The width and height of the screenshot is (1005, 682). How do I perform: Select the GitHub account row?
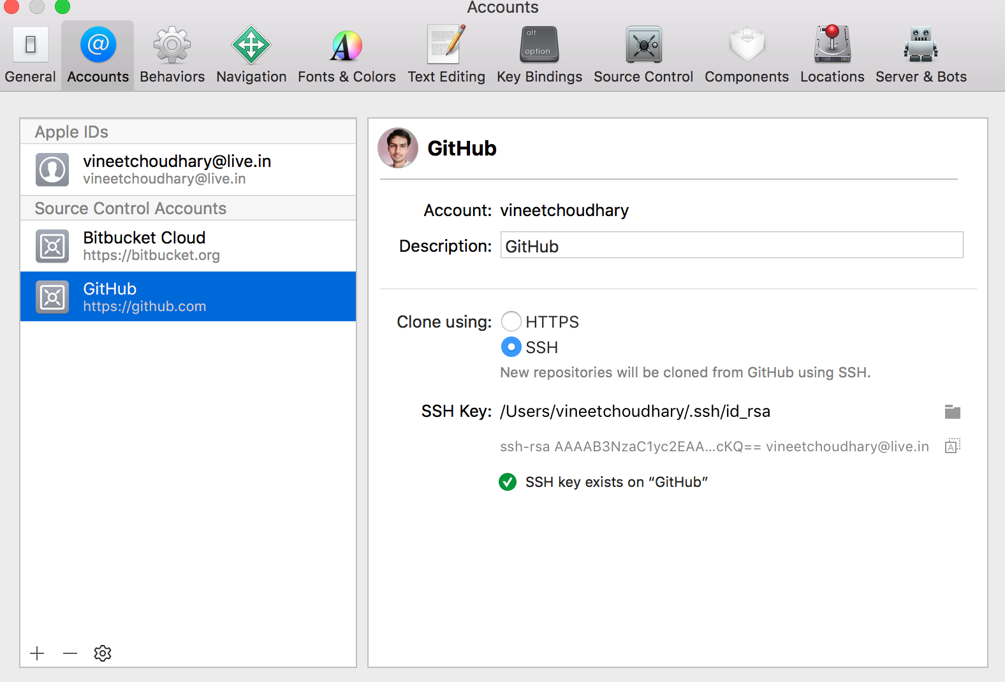click(188, 296)
